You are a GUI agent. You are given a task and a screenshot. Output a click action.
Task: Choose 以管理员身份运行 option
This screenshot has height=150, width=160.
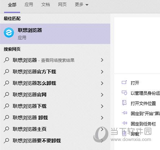point(145,93)
